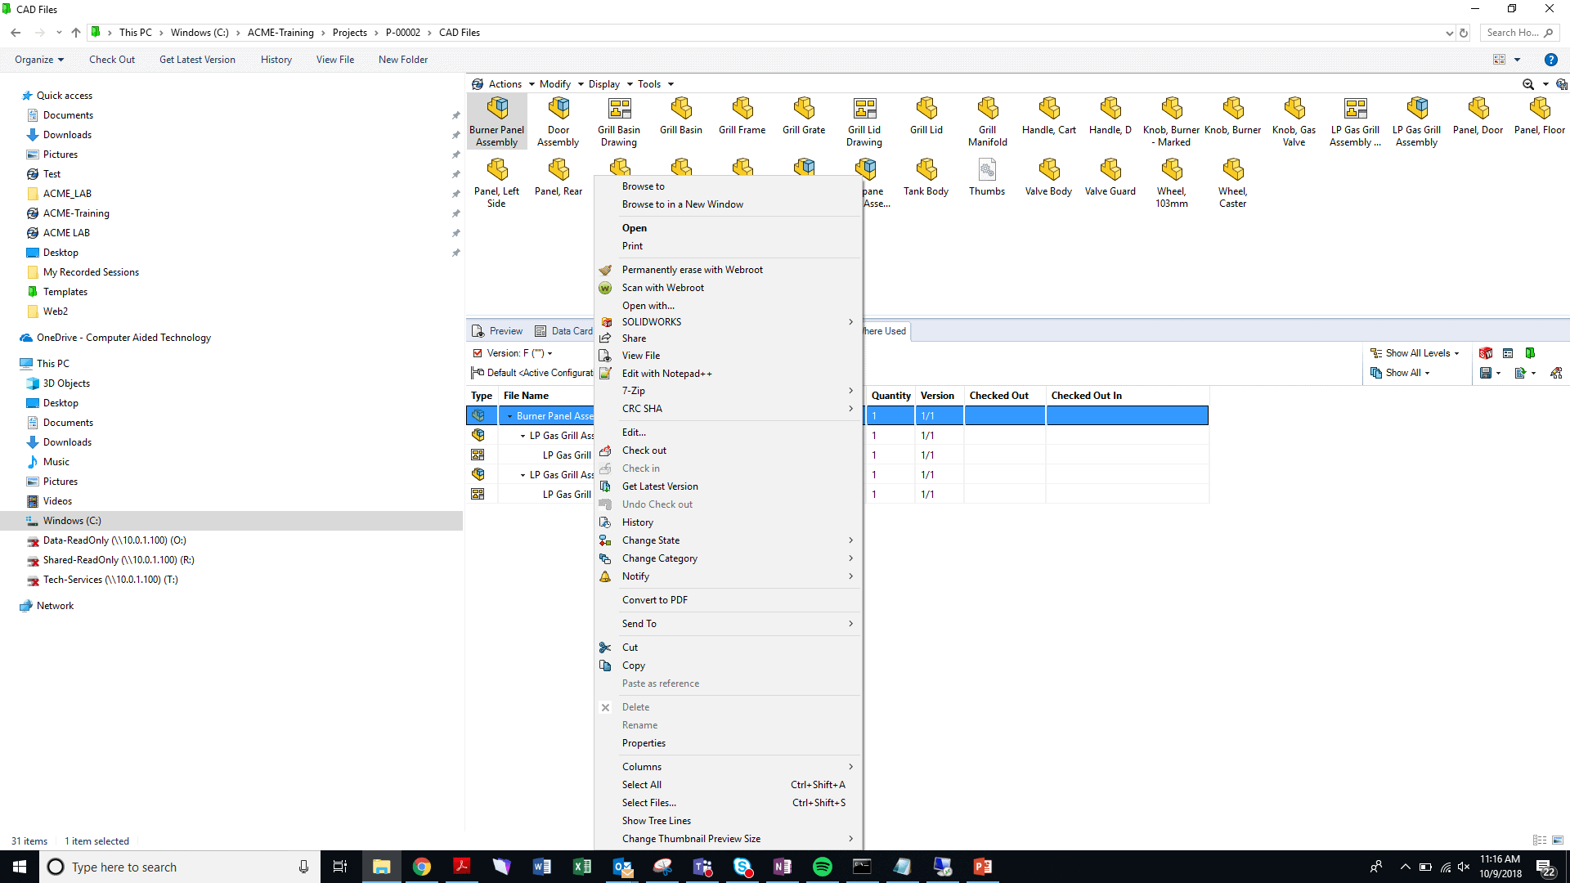Select the History context menu option

click(639, 522)
